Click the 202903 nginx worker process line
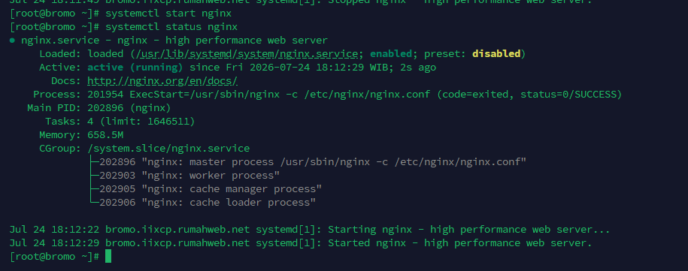The height and width of the screenshot is (271, 688). [189, 176]
